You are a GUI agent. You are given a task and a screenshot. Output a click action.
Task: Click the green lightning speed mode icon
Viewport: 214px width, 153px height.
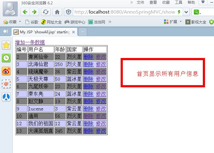coord(179,12)
